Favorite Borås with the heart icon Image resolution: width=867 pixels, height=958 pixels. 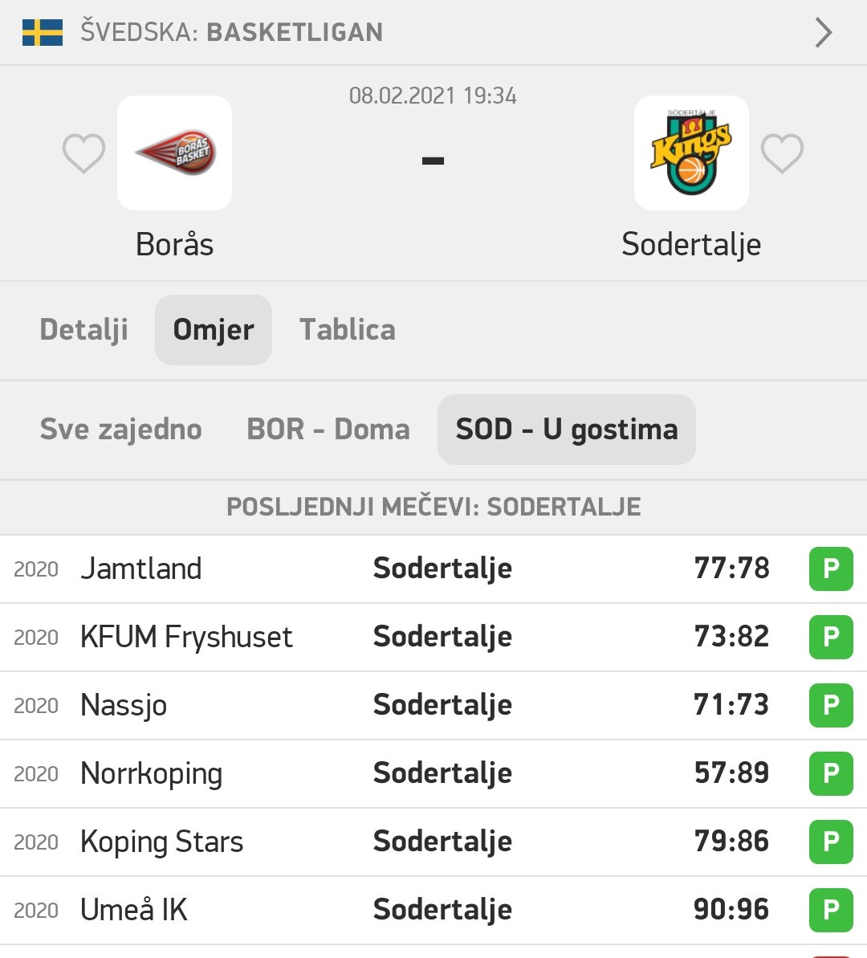(84, 153)
